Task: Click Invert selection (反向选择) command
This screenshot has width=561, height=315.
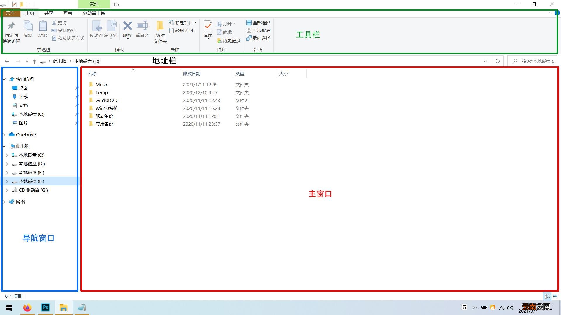Action: pyautogui.click(x=258, y=38)
